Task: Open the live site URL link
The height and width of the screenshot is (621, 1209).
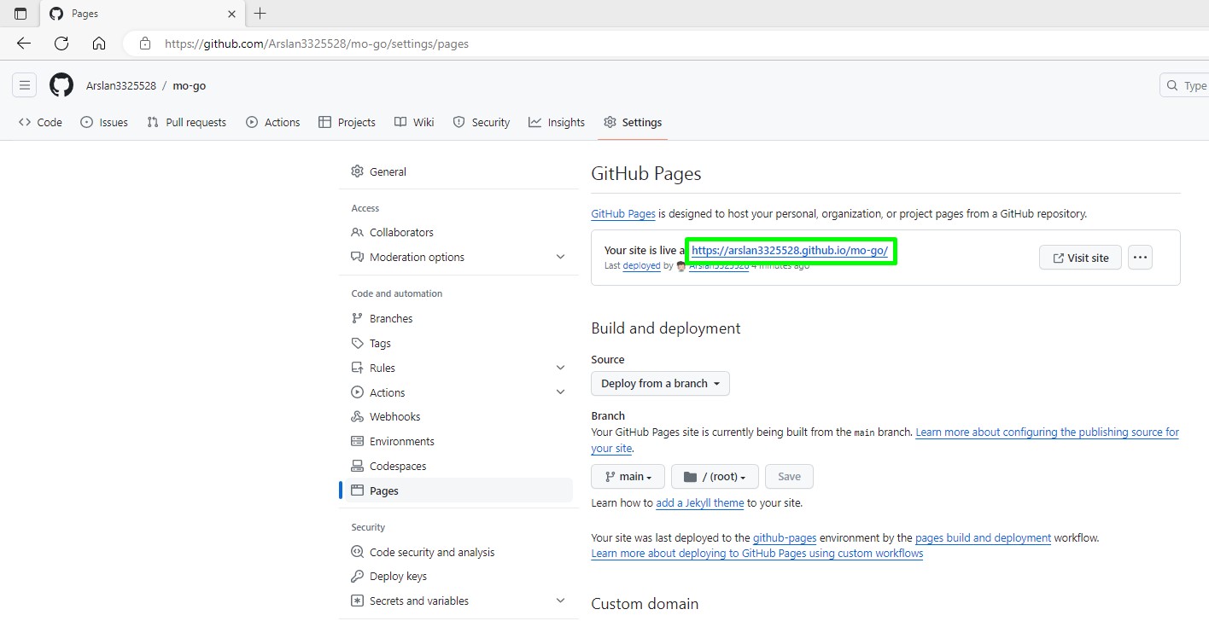Action: [x=790, y=251]
